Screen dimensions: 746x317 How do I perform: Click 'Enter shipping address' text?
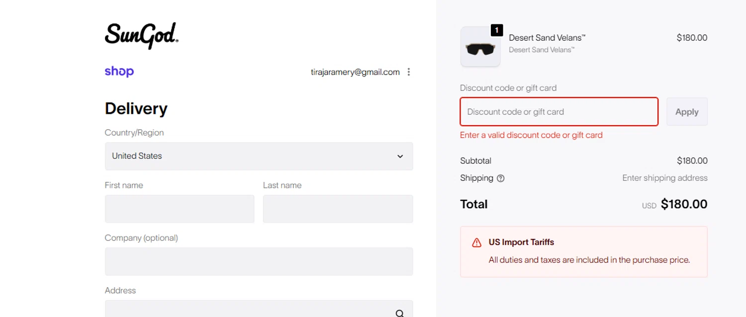(665, 178)
